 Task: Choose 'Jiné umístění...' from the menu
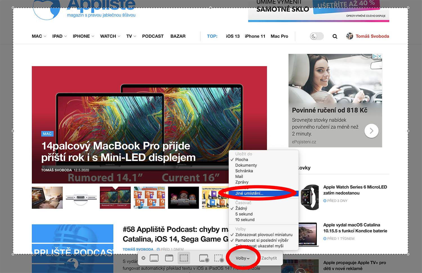249,193
